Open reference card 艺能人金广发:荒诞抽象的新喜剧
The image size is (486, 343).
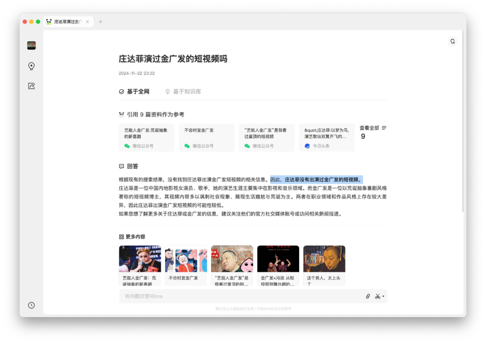146,138
